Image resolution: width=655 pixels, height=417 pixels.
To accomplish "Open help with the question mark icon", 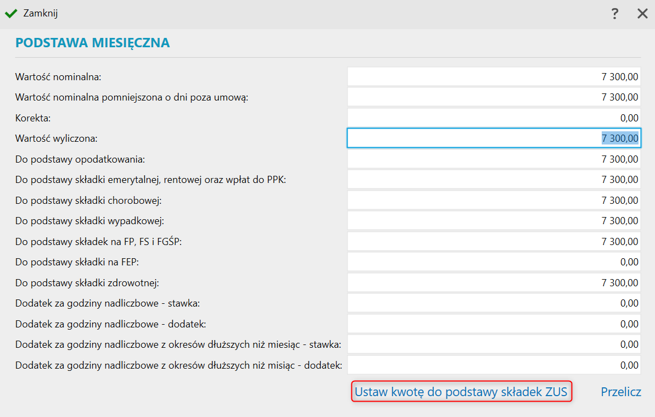I will [x=614, y=14].
